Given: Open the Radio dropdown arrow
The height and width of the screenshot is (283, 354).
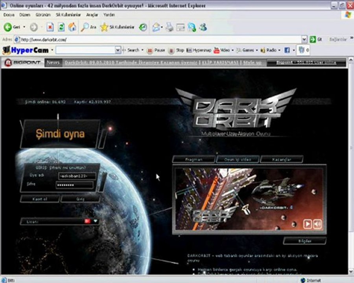Looking at the screenshot, I should pos(279,50).
